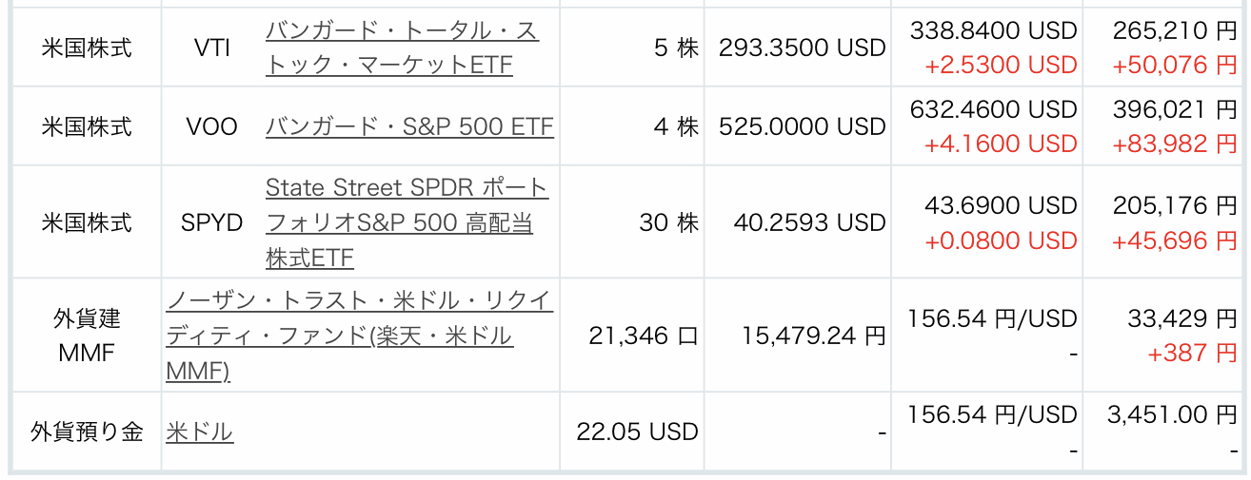
Task: Select the SPYD ticker symbol cell
Action: (x=211, y=222)
